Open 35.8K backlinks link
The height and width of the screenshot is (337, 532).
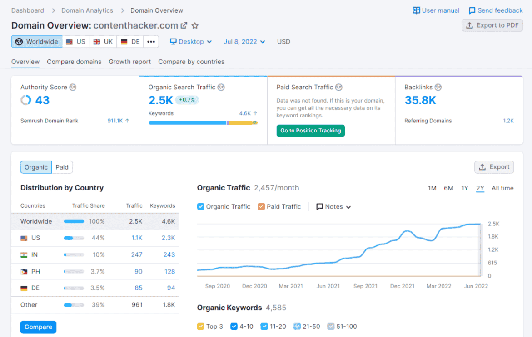pos(420,100)
